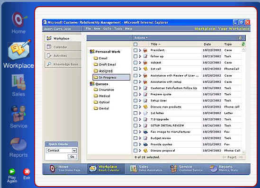This screenshot has width=260, height=188.
Task: Open the Assigned folder
Action: pyautogui.click(x=103, y=71)
